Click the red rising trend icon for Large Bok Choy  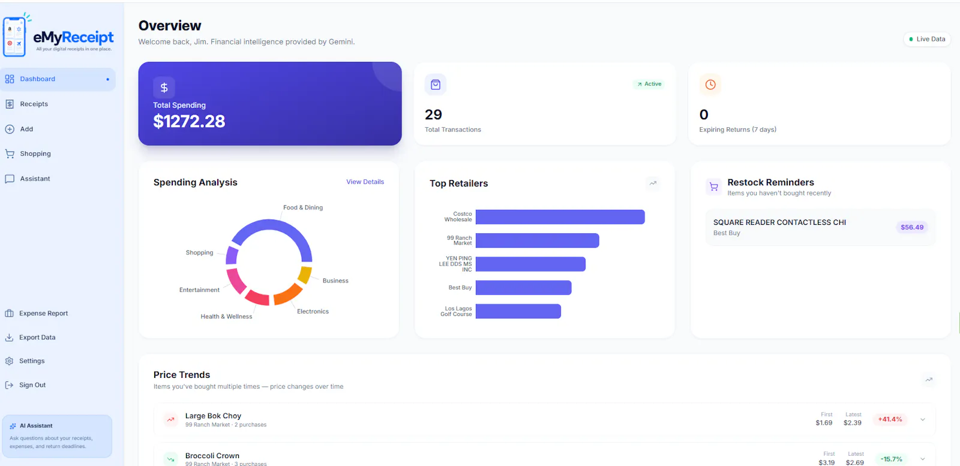171,420
